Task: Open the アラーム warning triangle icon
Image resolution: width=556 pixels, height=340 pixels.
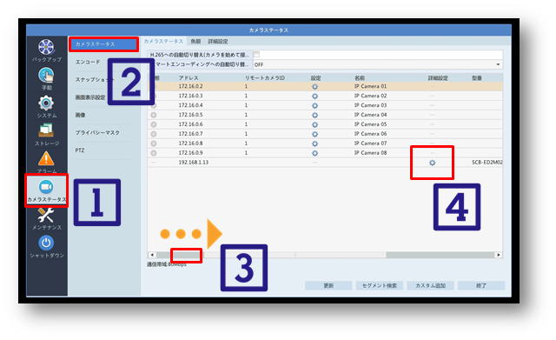Action: tap(46, 159)
